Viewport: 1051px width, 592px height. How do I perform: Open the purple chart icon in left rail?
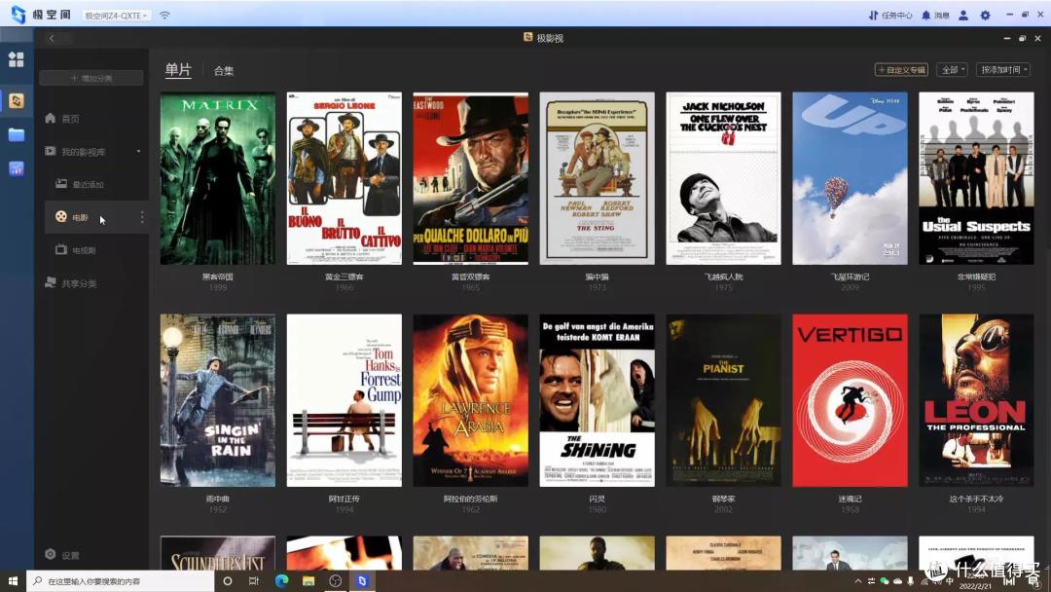[x=17, y=168]
